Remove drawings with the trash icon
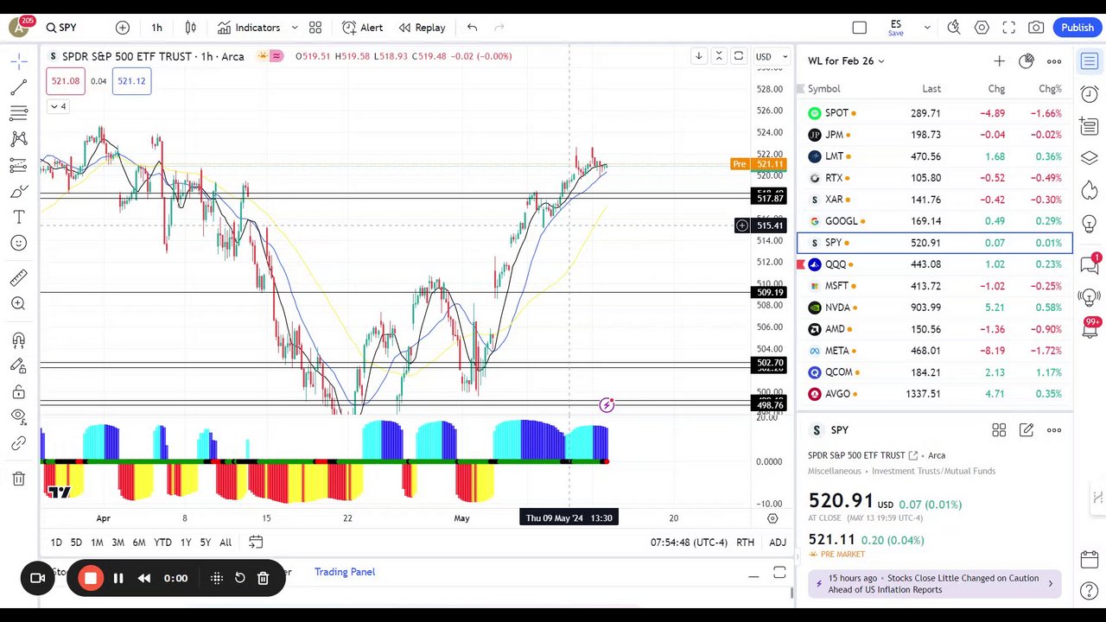The width and height of the screenshot is (1106, 622). pos(19,479)
